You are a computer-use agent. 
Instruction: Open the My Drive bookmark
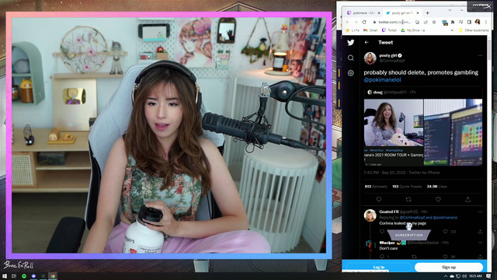(x=413, y=30)
